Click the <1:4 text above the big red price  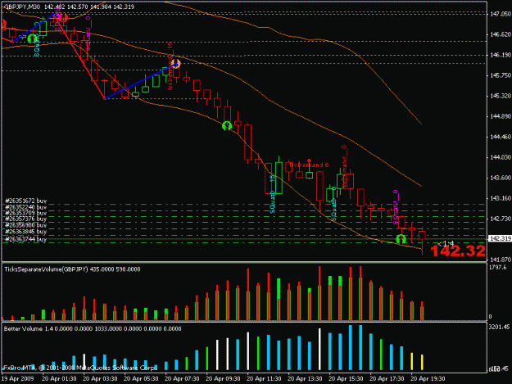tap(446, 243)
